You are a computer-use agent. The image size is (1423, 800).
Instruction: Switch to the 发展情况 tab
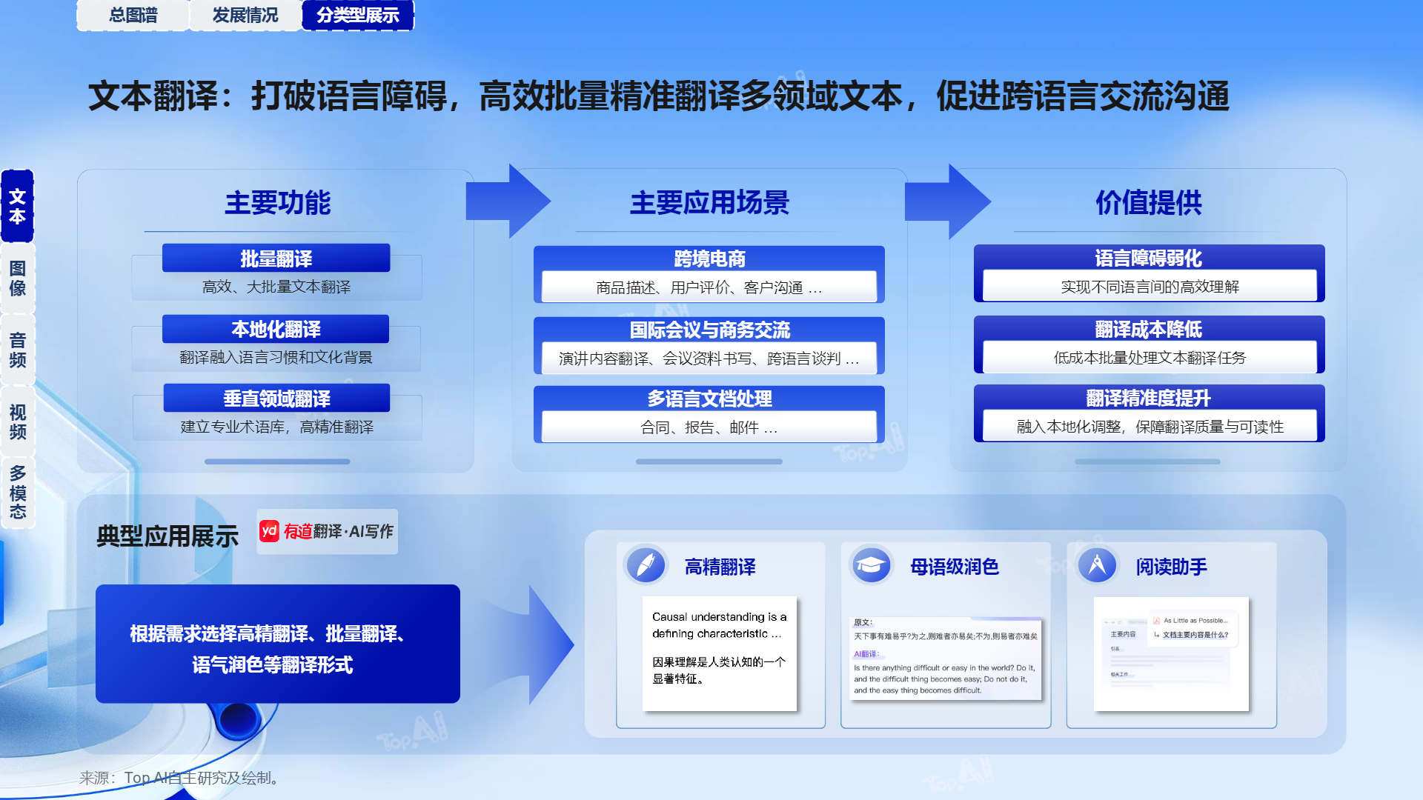click(x=245, y=15)
